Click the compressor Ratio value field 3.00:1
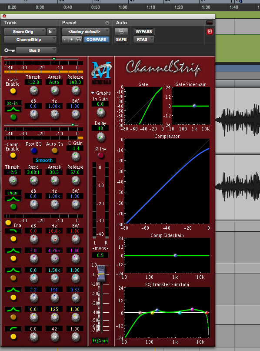260x351 pixels. click(x=33, y=172)
